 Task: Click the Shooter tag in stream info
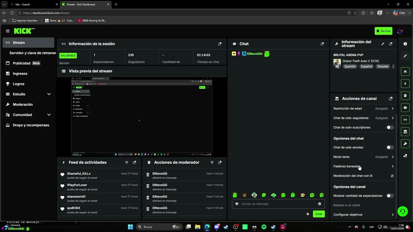point(383,66)
